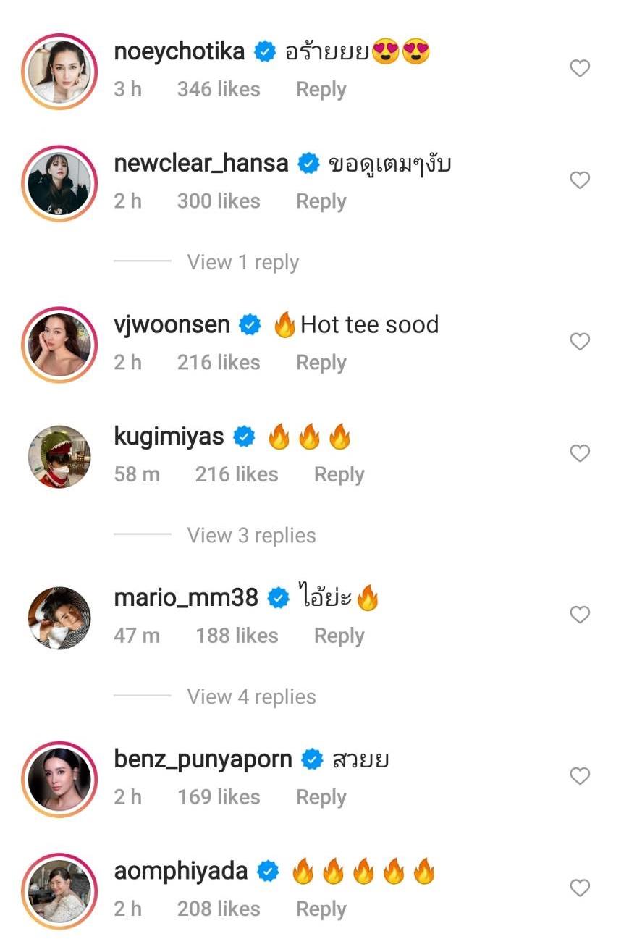
Task: Like aomphiyada's five-fire comment
Action: pyautogui.click(x=580, y=888)
